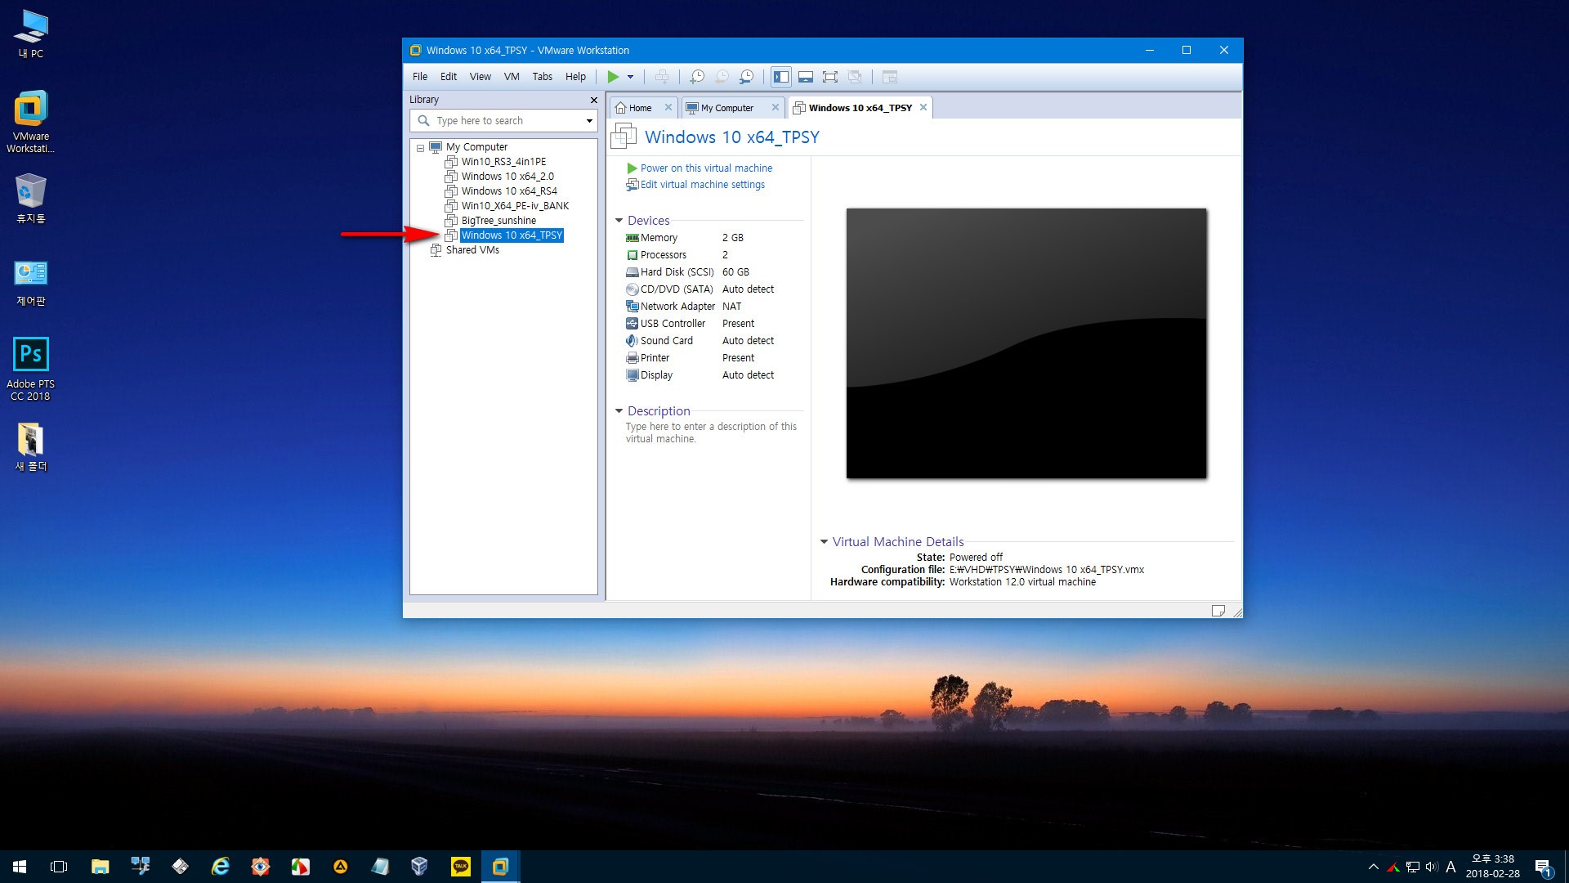Screen dimensions: 1569x883
Task: Open the 내 PC desktop icon
Action: tap(31, 34)
